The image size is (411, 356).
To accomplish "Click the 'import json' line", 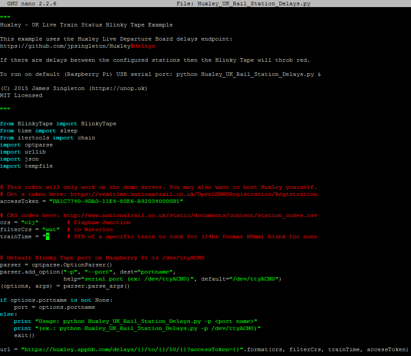I will (x=19, y=159).
